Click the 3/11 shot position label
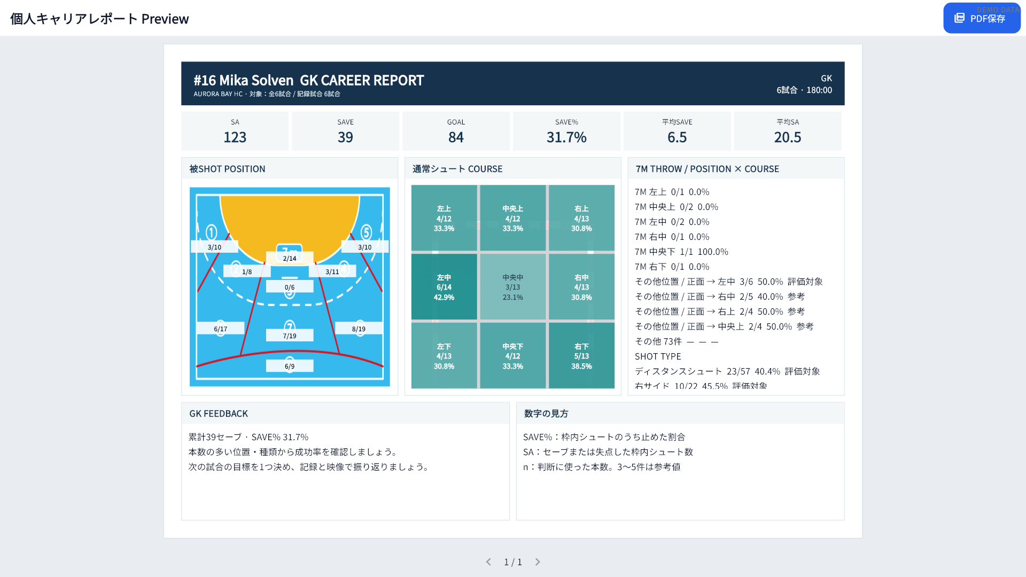The height and width of the screenshot is (577, 1026). point(332,271)
